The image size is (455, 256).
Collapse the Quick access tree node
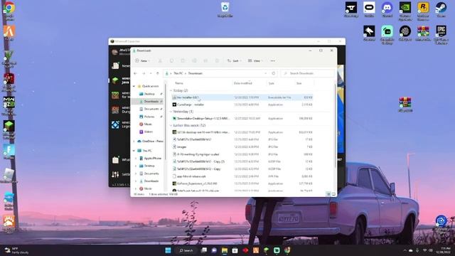134,86
